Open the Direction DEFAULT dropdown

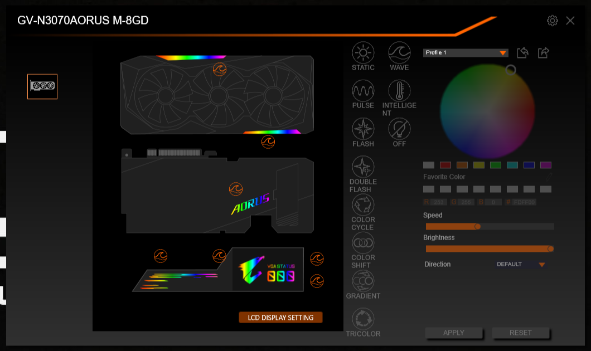point(521,265)
